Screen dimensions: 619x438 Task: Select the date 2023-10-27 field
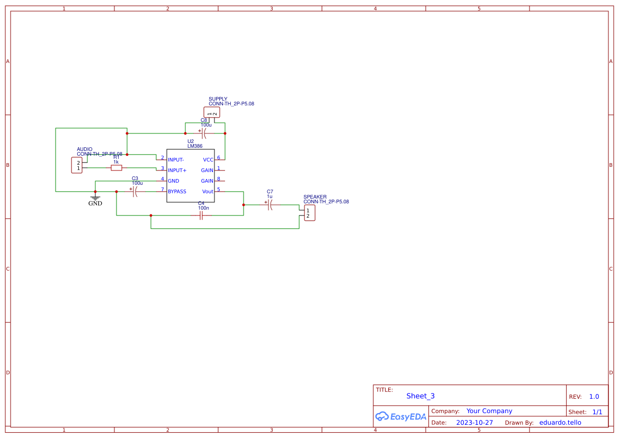[x=474, y=423]
